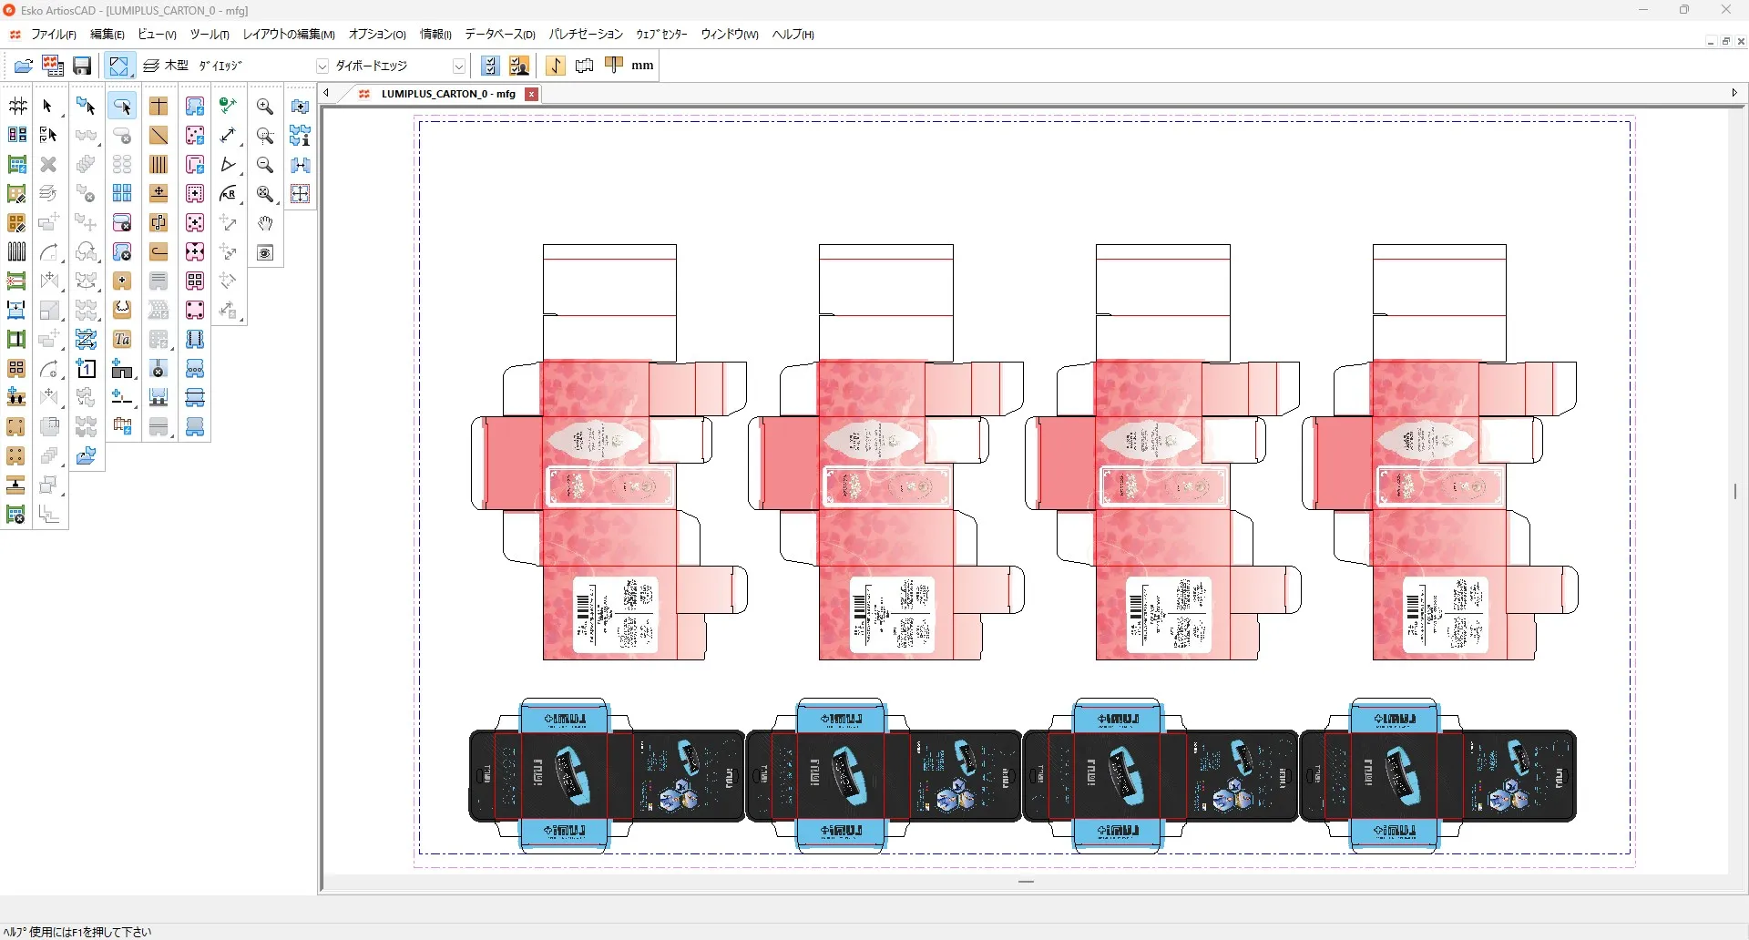Expand the 木型 ダイエッジ layer dropdown
The width and height of the screenshot is (1749, 940).
coord(322,66)
